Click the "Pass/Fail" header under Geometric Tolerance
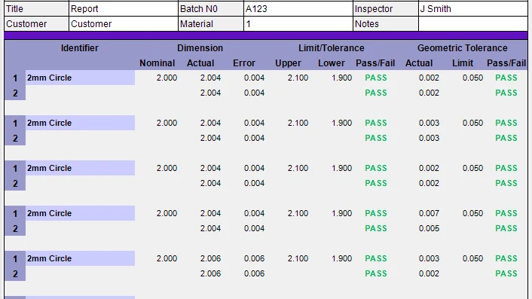The height and width of the screenshot is (299, 532). (506, 63)
